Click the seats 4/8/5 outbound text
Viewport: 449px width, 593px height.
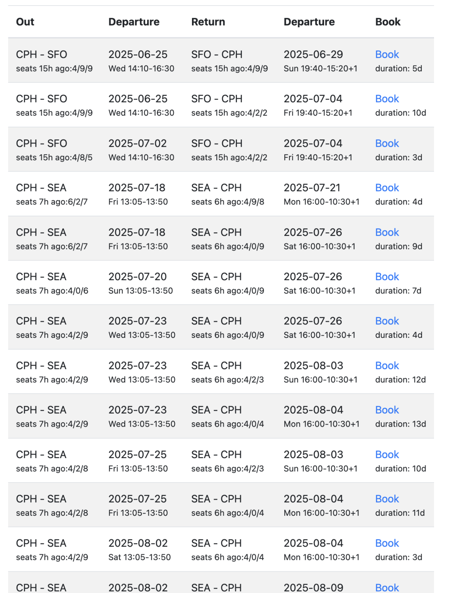tap(54, 157)
